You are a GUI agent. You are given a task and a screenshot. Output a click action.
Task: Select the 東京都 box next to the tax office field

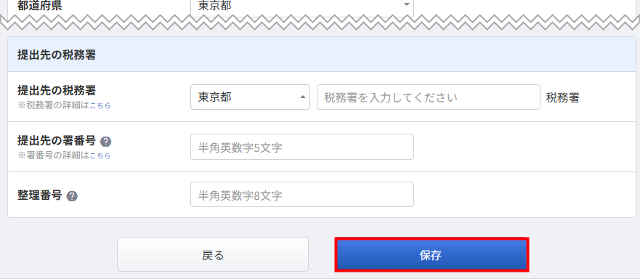(x=250, y=97)
